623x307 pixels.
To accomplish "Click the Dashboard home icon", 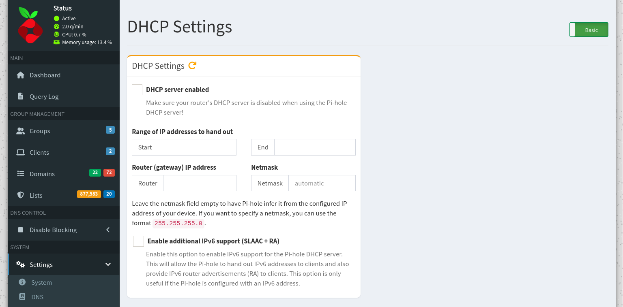I will [x=20, y=75].
